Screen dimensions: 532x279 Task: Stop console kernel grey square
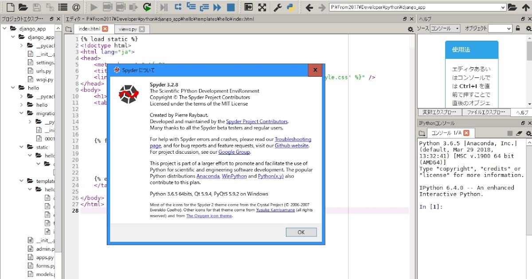tap(510, 133)
